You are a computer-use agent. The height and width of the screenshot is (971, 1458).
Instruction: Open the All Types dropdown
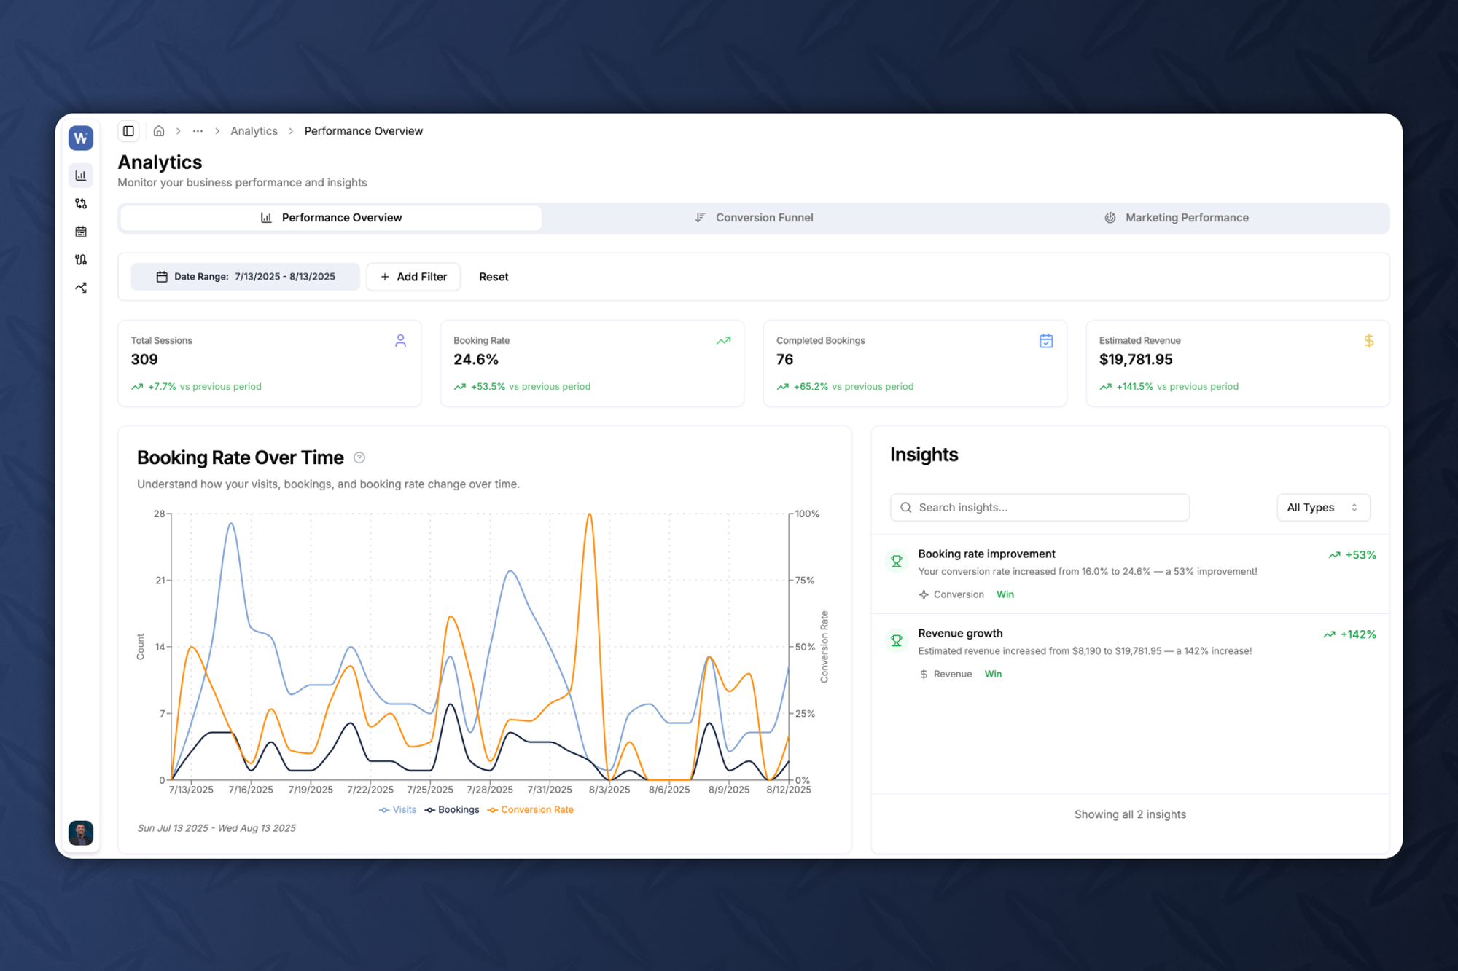(x=1323, y=508)
